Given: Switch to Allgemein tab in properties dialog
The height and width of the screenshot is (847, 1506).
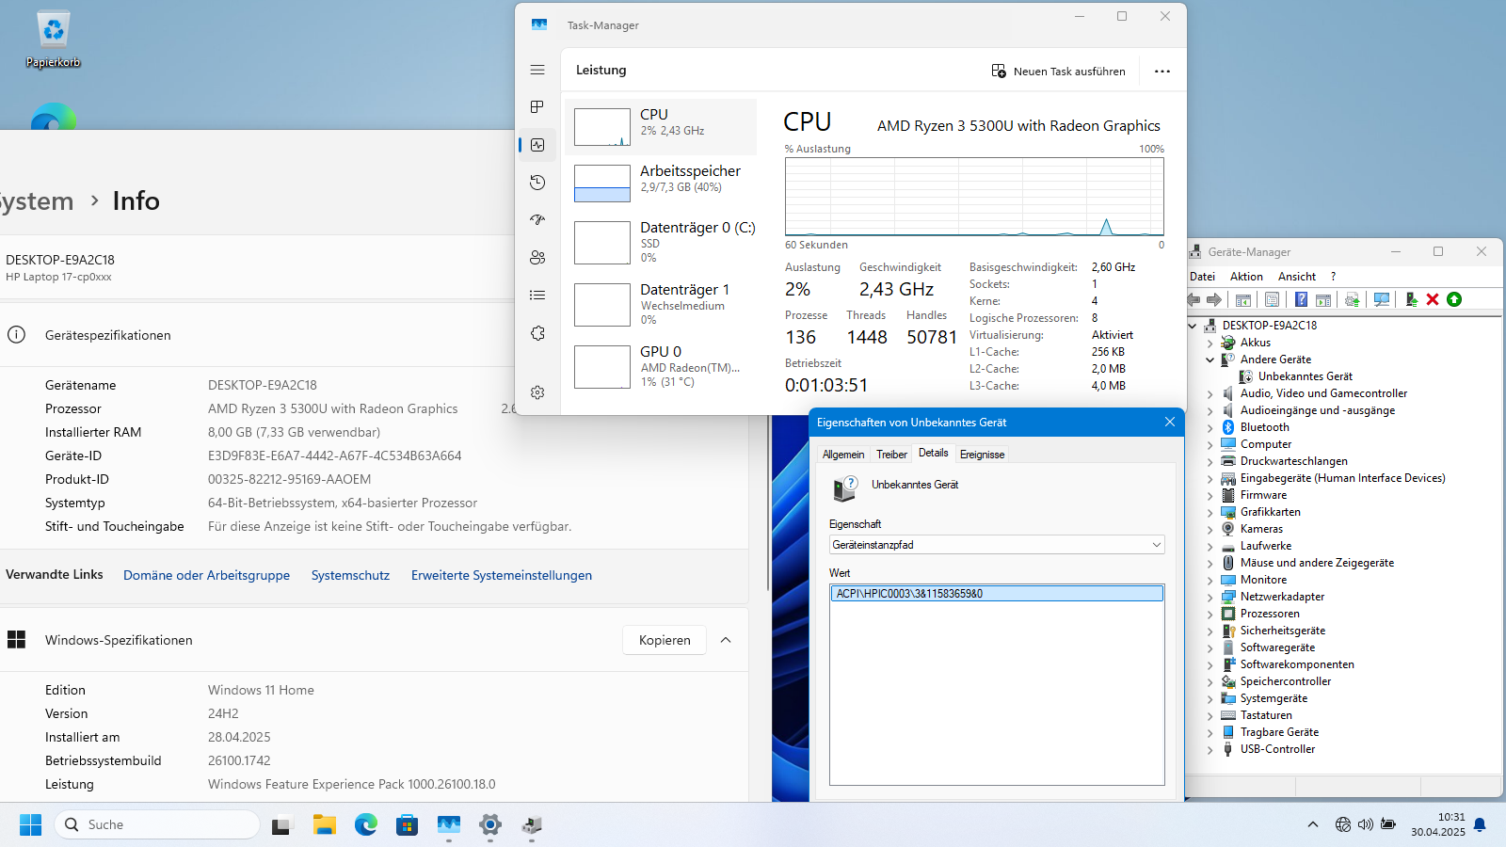Looking at the screenshot, I should point(843,455).
